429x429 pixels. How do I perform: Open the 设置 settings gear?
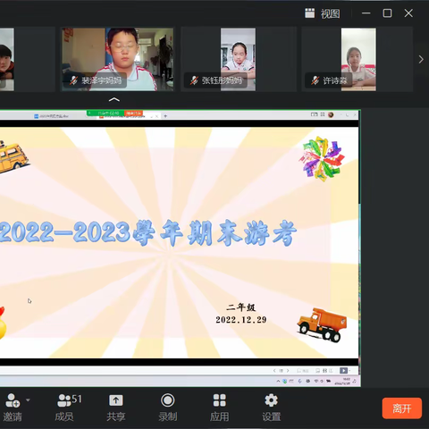(271, 408)
